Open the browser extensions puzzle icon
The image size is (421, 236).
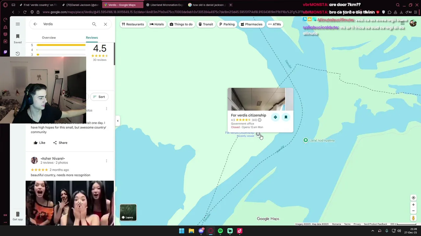390,12
